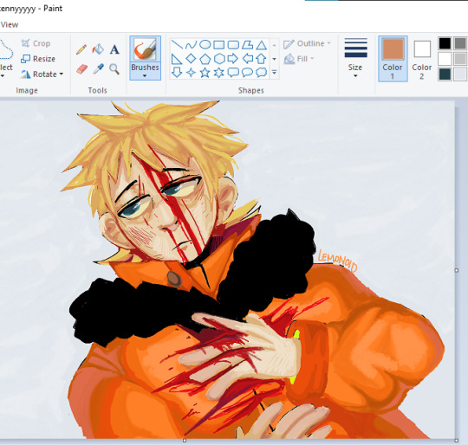This screenshot has height=445, width=468.
Task: Select the Four-point star shape
Action: point(191,73)
